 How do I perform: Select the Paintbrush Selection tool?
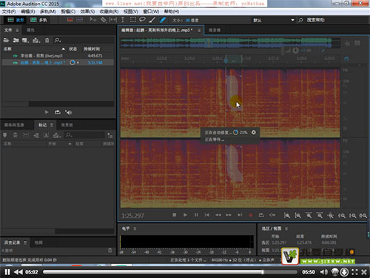click(152, 20)
